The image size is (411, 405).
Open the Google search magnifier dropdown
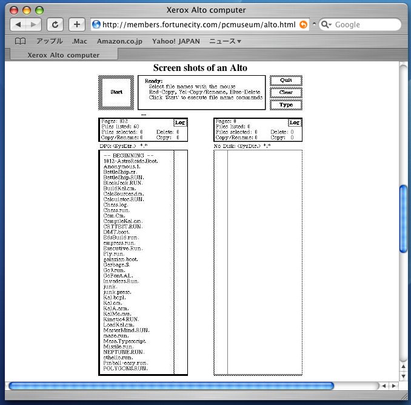click(326, 25)
